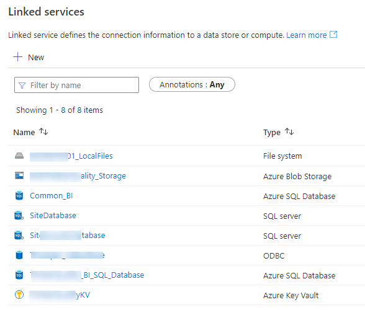Click the Blob Storage icon beside ality_Storage
Screen dimensions: 365x310
tap(19, 175)
